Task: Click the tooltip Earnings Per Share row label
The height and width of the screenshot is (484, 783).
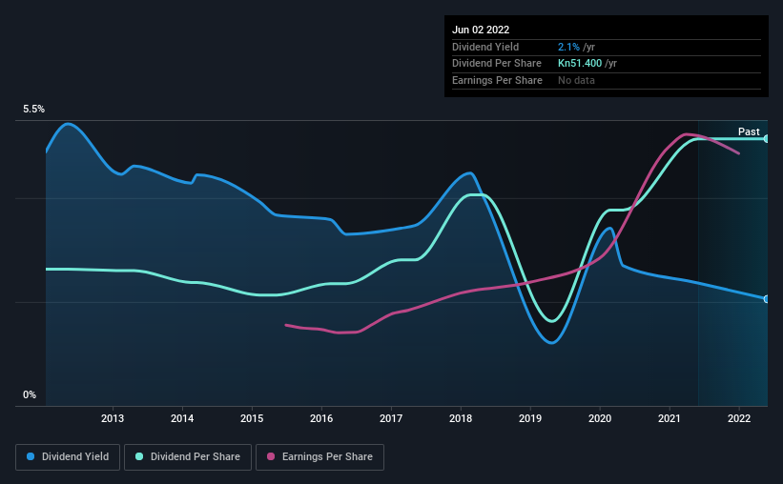Action: pyautogui.click(x=497, y=80)
